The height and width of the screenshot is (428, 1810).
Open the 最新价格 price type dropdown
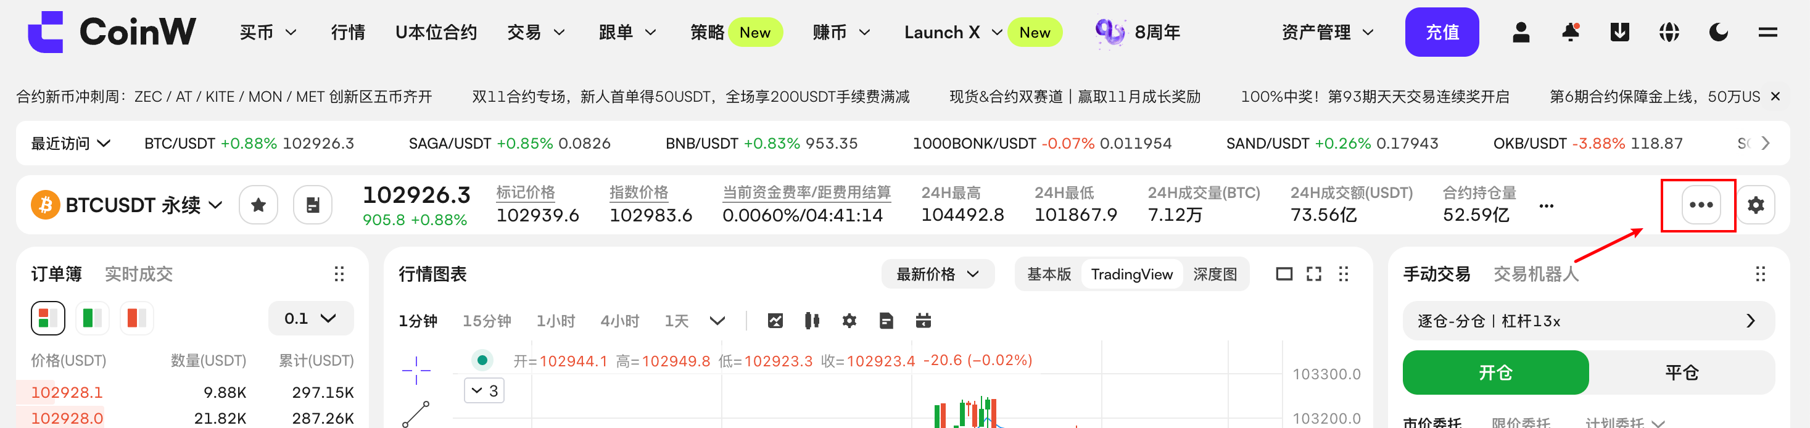click(x=937, y=274)
